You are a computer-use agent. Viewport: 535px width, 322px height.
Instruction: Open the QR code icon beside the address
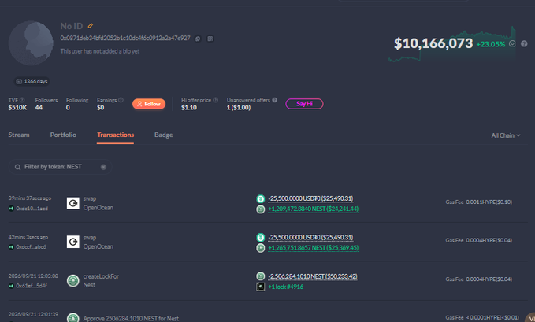click(x=210, y=39)
